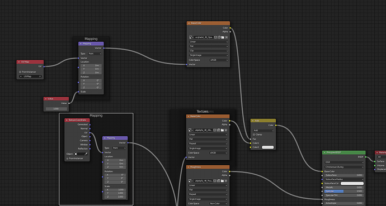Clear the UVMap field with its X
Screen dimensions: 386x206
40,76
